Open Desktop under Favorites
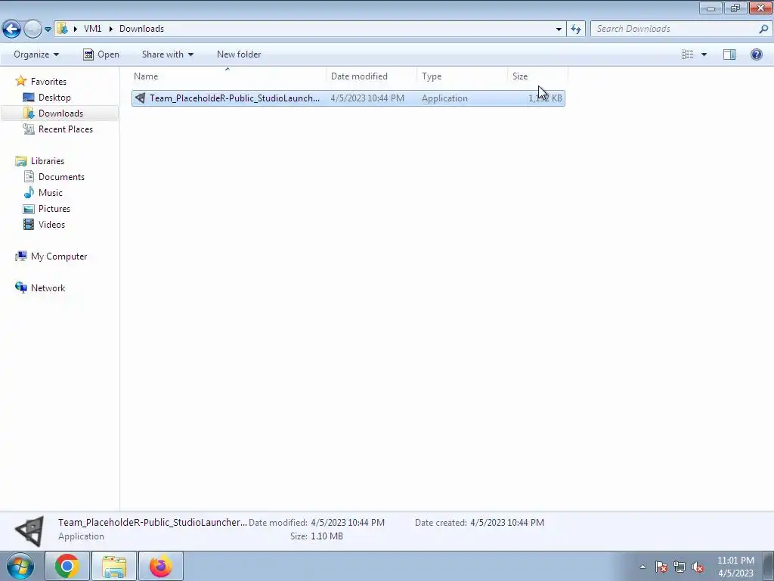This screenshot has height=581, width=774. tap(54, 98)
